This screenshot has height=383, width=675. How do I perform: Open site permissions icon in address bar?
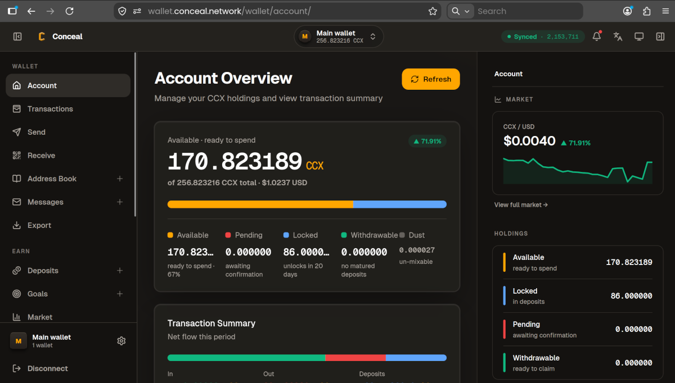point(137,11)
